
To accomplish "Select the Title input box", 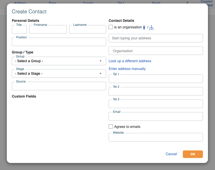I will [x=19, y=30].
